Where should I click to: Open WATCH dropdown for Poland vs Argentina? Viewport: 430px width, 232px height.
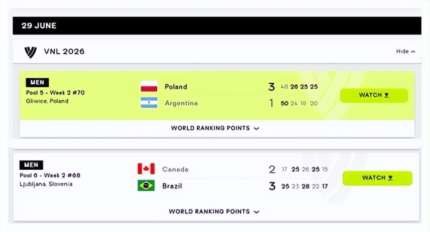click(x=374, y=95)
